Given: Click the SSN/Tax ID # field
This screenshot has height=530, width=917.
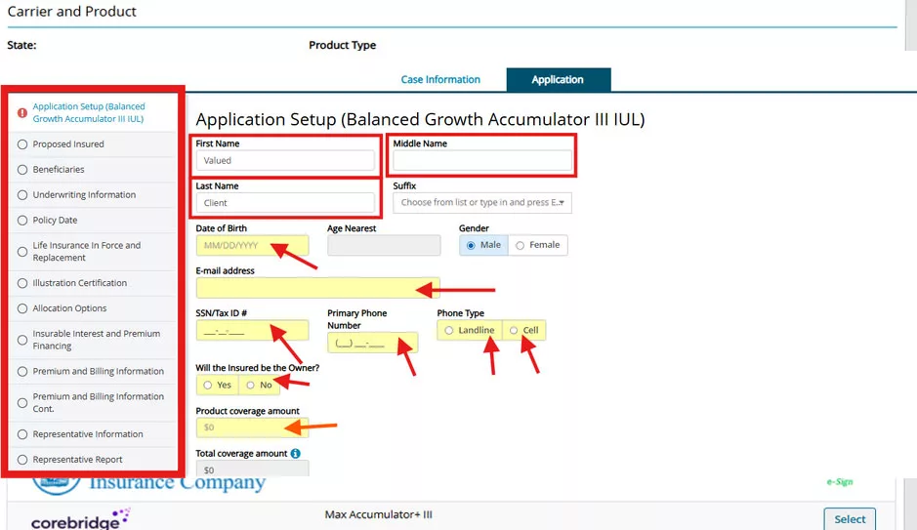Looking at the screenshot, I should [252, 332].
